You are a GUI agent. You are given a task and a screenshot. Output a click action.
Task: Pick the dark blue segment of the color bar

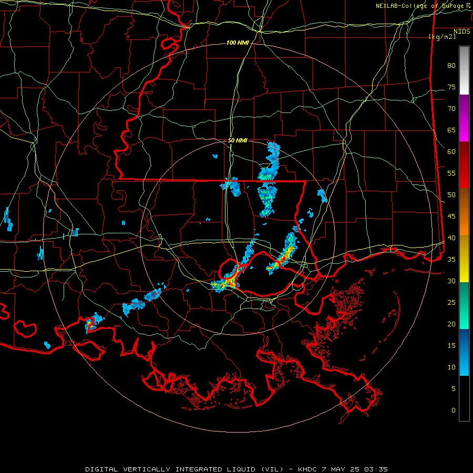click(x=464, y=341)
